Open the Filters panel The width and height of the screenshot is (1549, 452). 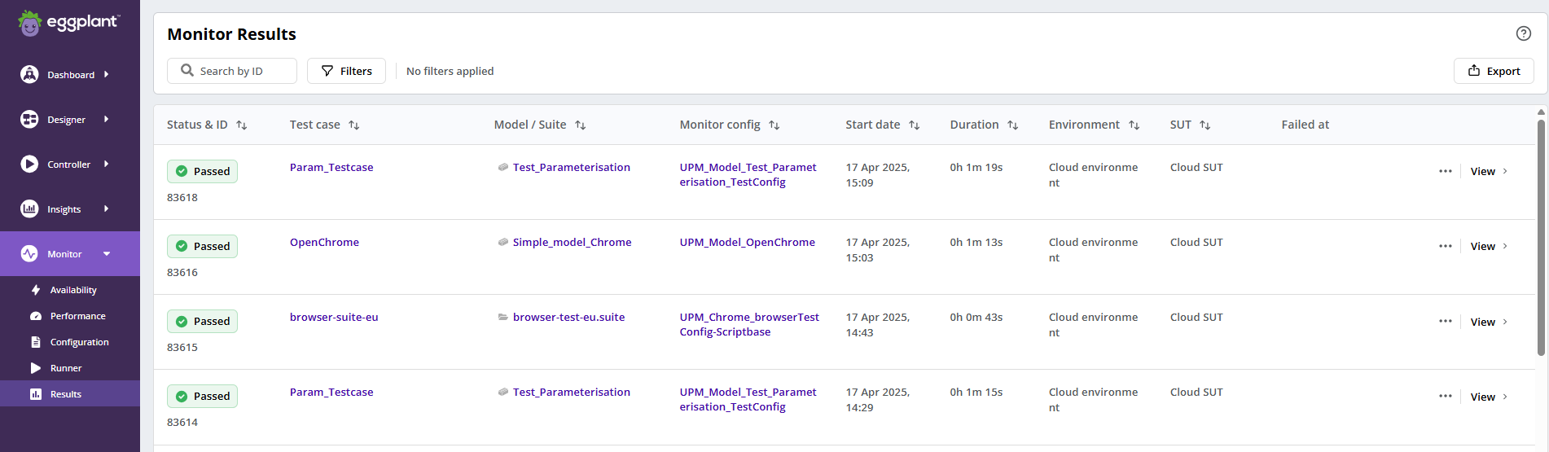(x=346, y=71)
